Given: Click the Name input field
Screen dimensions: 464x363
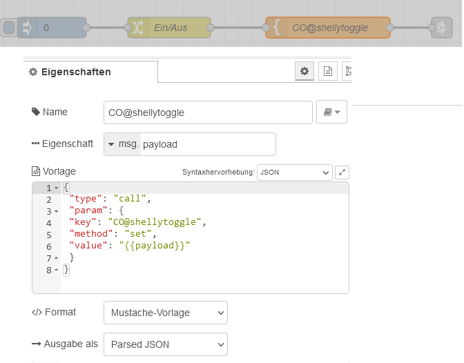Looking at the screenshot, I should 209,112.
